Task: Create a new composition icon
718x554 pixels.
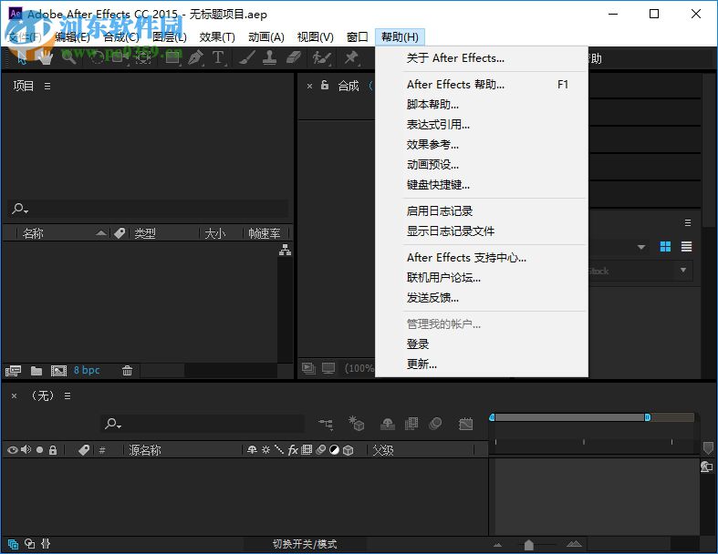Action: tap(58, 371)
